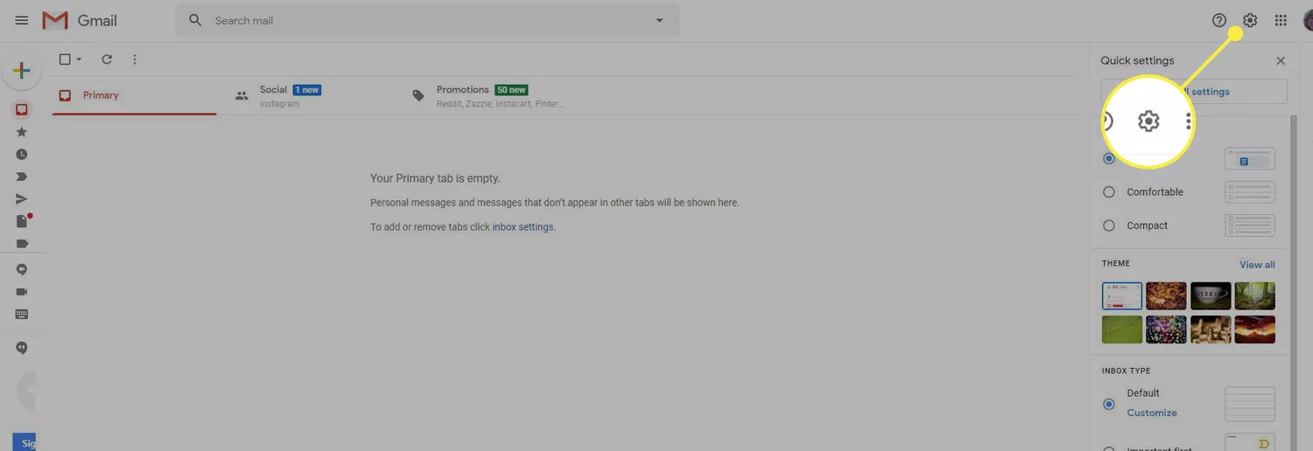The height and width of the screenshot is (451, 1313).
Task: Open Sent mail paper-plane icon
Action: 22,198
